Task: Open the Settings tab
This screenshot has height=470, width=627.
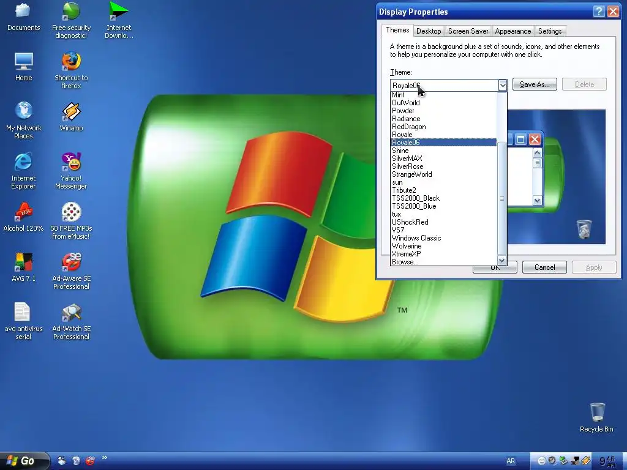Action: pos(550,31)
